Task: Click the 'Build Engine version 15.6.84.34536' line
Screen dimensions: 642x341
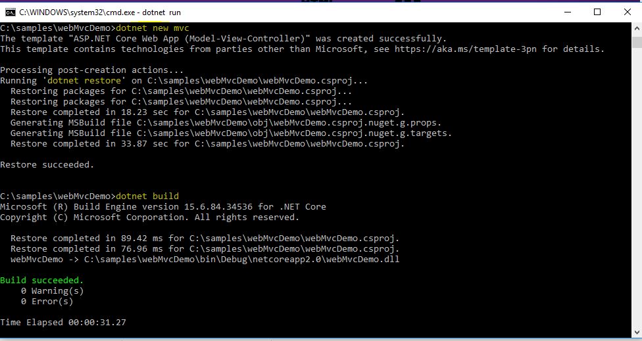Action: pos(163,207)
